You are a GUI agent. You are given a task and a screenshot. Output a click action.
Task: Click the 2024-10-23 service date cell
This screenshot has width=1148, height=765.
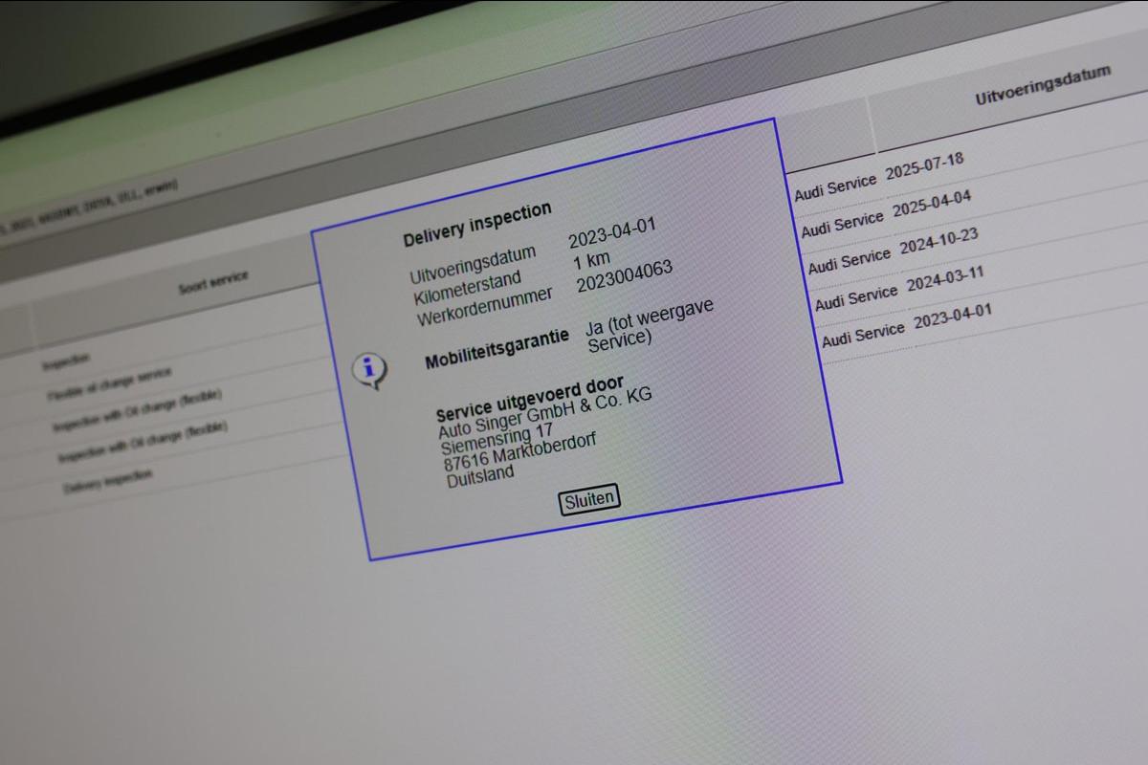(x=938, y=243)
